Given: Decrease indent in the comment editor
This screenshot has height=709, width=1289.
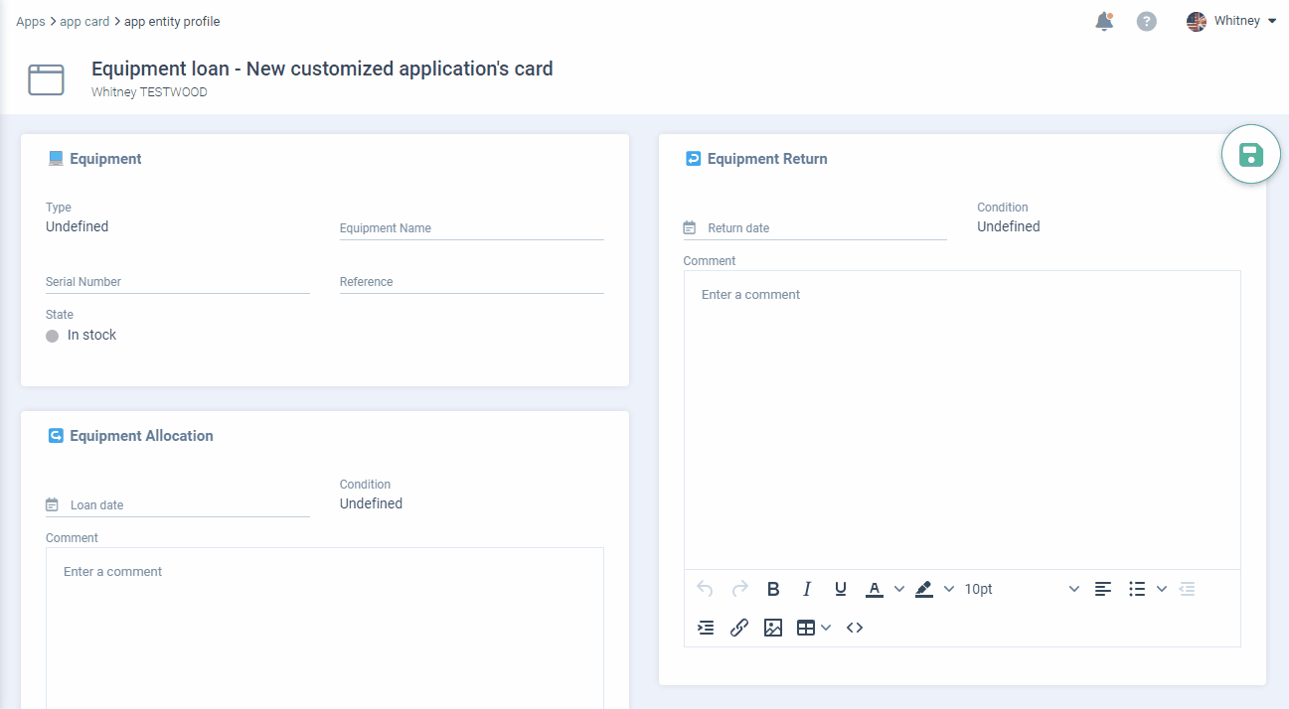Looking at the screenshot, I should 1187,589.
